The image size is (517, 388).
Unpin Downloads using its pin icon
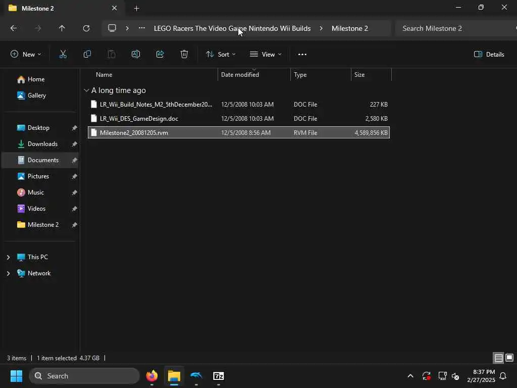75,144
